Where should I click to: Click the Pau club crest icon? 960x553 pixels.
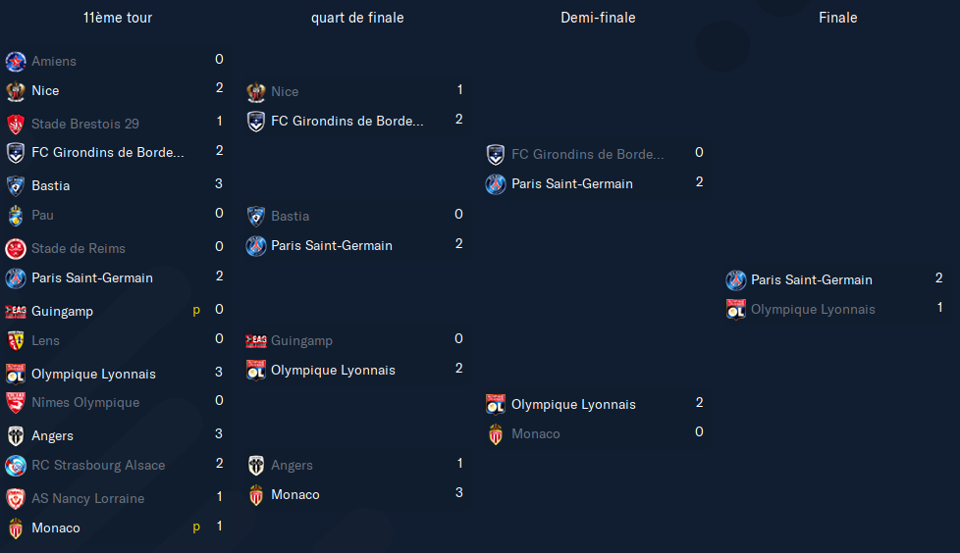tap(16, 216)
